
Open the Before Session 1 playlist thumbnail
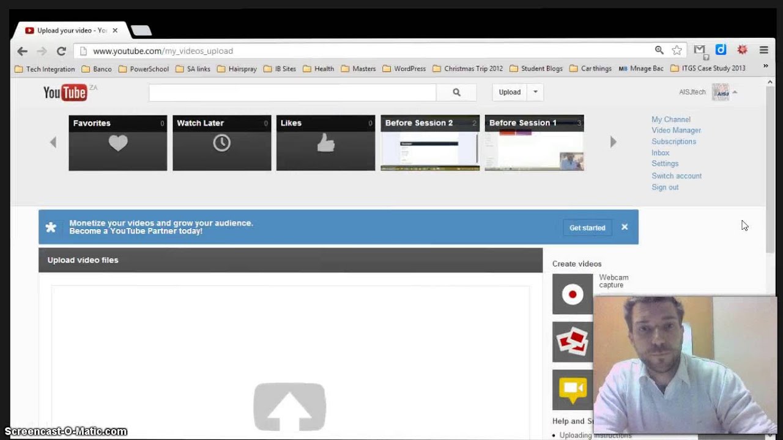(x=535, y=143)
